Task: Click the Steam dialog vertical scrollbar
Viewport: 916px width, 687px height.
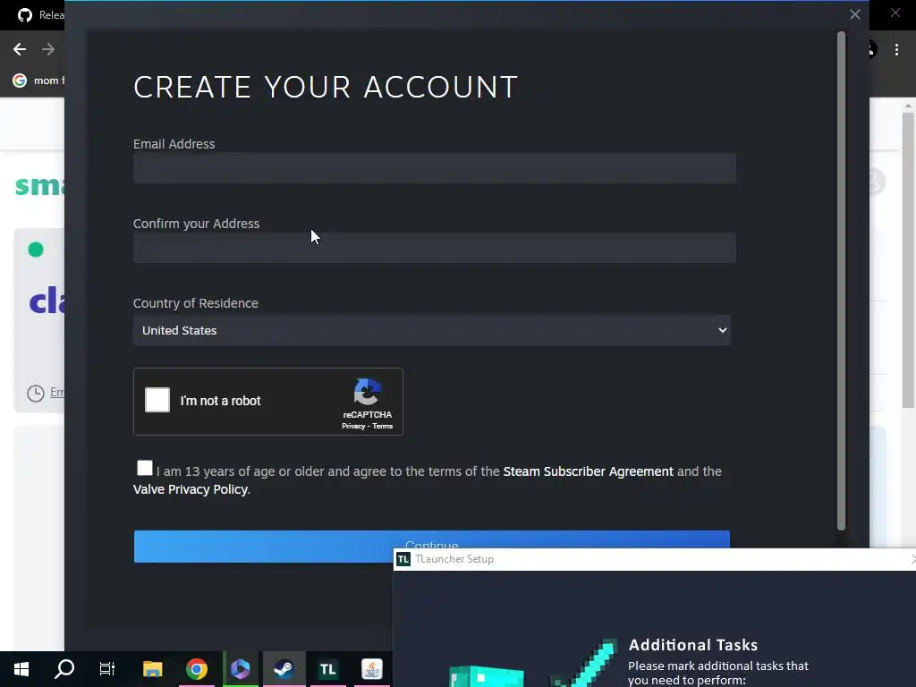Action: coord(841,280)
